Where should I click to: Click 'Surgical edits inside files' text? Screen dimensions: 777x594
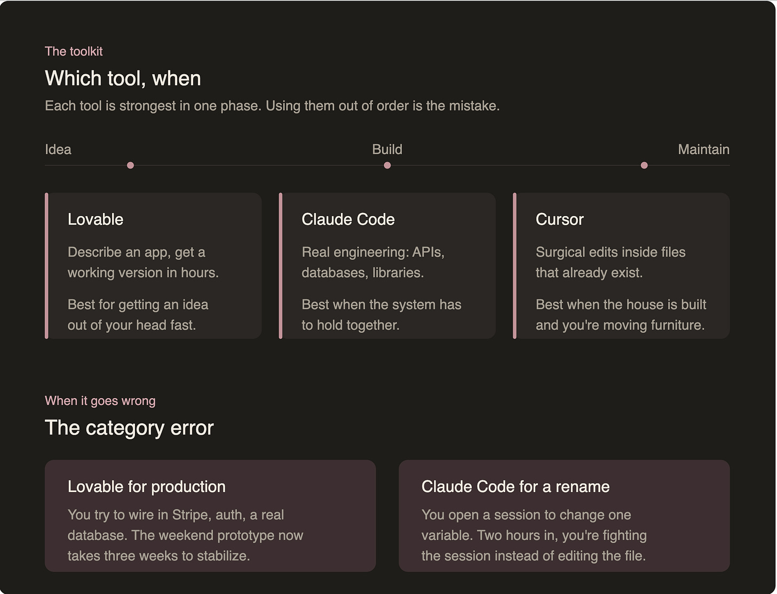(x=610, y=262)
